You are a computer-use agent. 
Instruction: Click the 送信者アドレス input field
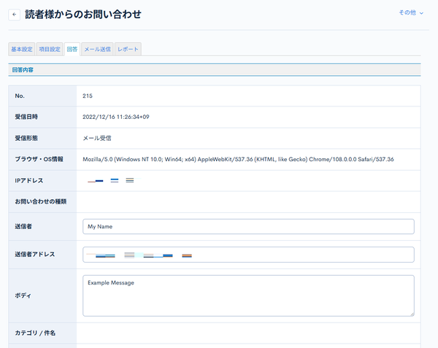point(248,255)
